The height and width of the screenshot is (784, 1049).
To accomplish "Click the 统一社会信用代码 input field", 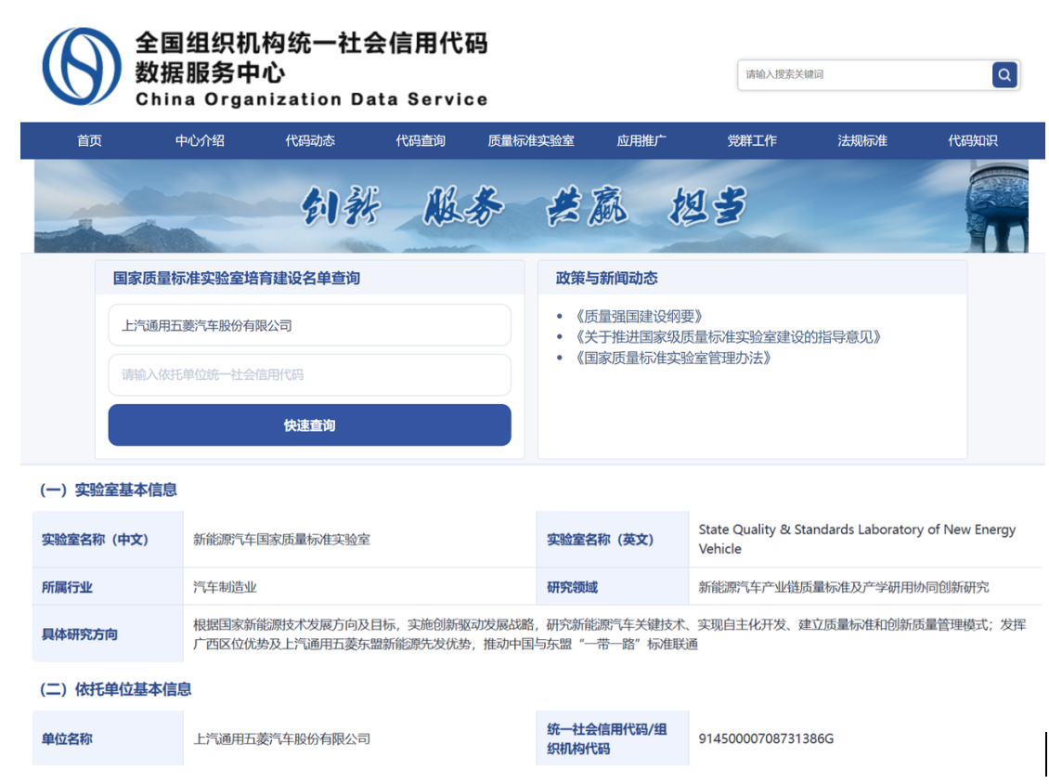I will (x=310, y=374).
